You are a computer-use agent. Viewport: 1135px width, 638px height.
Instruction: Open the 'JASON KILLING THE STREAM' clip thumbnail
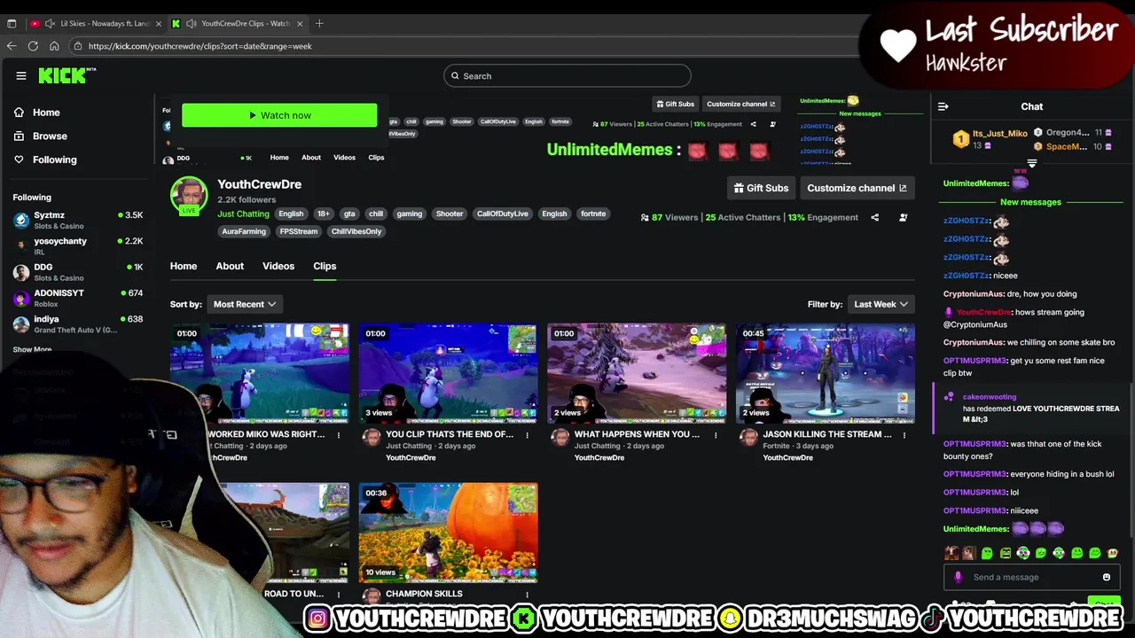point(825,373)
